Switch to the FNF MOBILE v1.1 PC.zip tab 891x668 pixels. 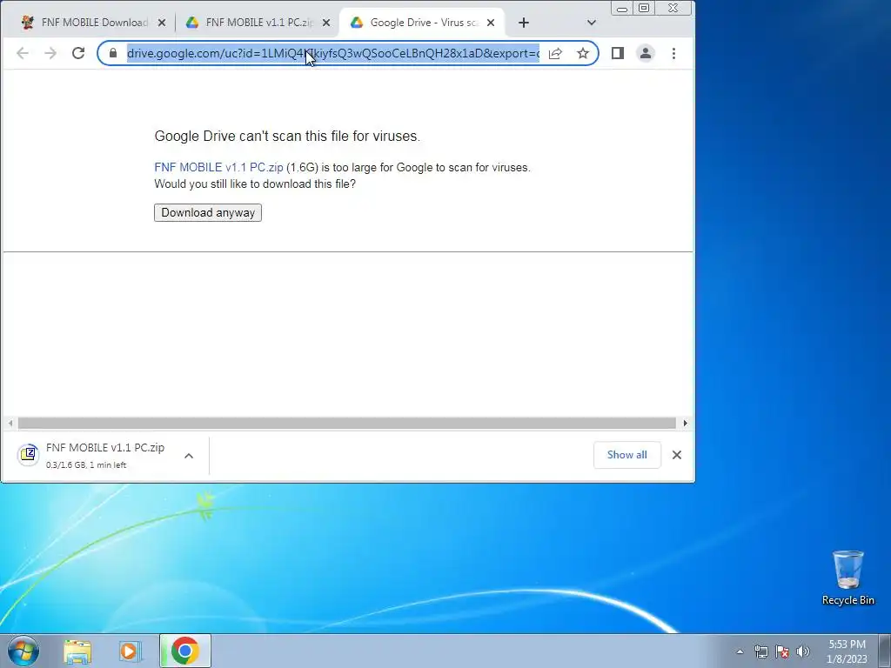258,23
